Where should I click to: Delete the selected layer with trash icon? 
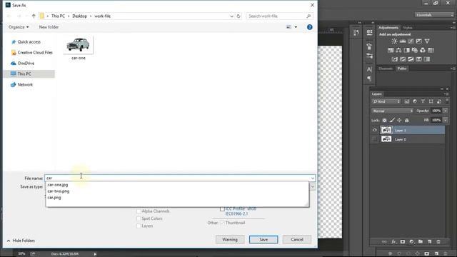click(x=438, y=242)
